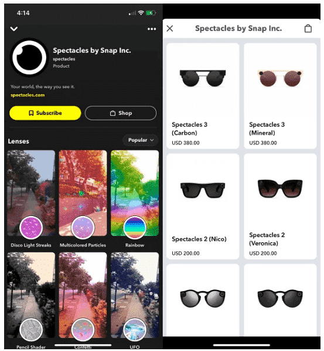This screenshot has height=351, width=324.
Task: Collapse profile with the down chevron
Action: [x=14, y=29]
